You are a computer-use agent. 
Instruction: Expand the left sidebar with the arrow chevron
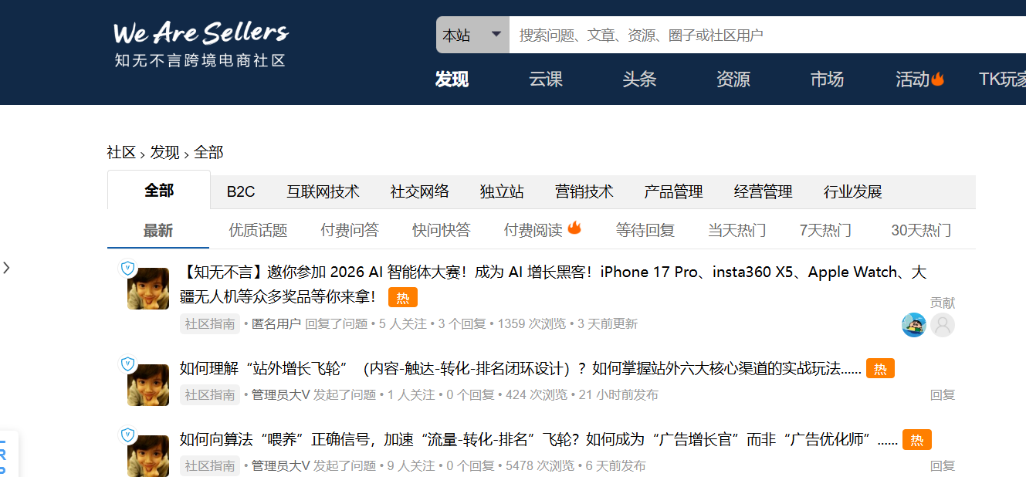tap(7, 268)
